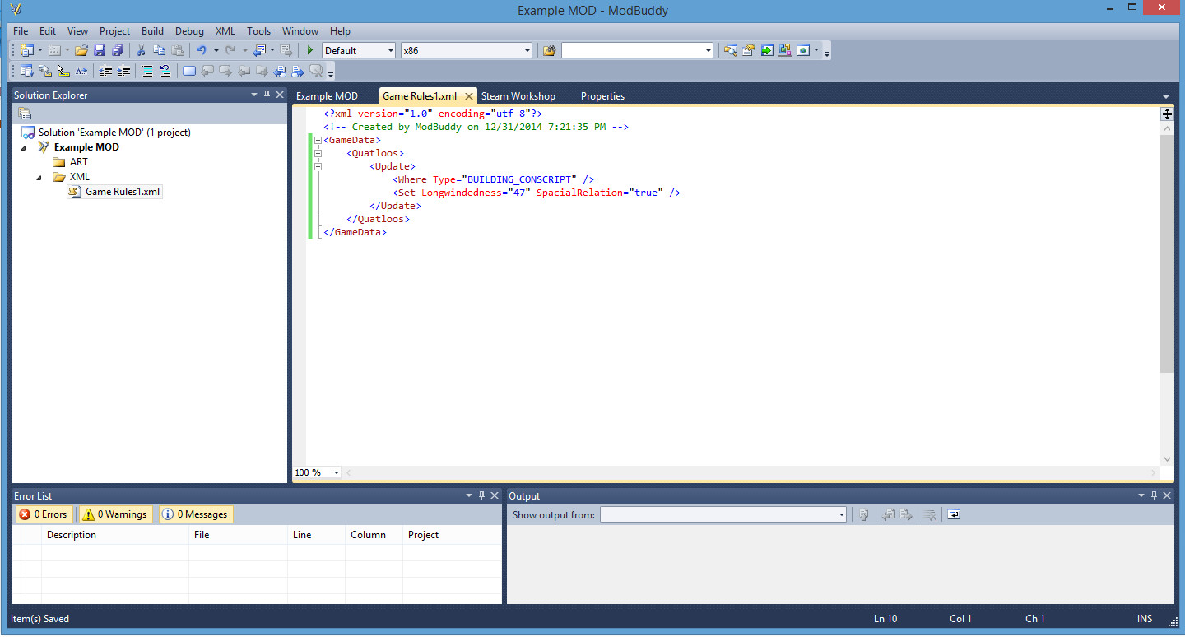Open the 100 % zoom level dropdown
The height and width of the screenshot is (637, 1185).
[336, 472]
